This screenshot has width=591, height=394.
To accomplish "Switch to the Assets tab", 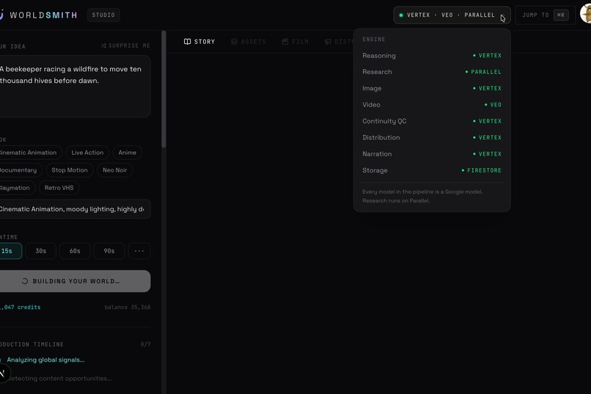I will [249, 42].
